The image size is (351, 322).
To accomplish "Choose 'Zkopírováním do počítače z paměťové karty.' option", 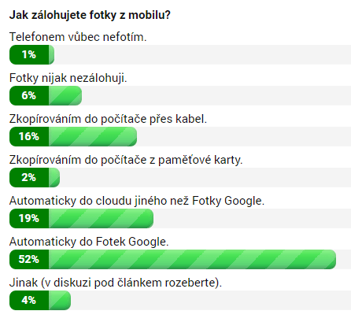I will 126,160.
